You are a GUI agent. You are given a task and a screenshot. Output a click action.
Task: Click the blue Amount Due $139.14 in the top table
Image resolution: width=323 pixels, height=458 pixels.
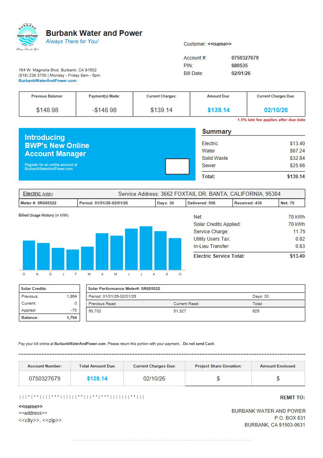(x=219, y=110)
